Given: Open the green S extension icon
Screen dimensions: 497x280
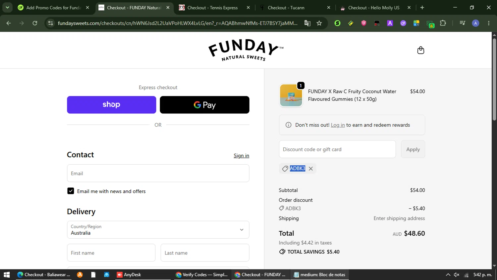Looking at the screenshot, I should 337,23.
